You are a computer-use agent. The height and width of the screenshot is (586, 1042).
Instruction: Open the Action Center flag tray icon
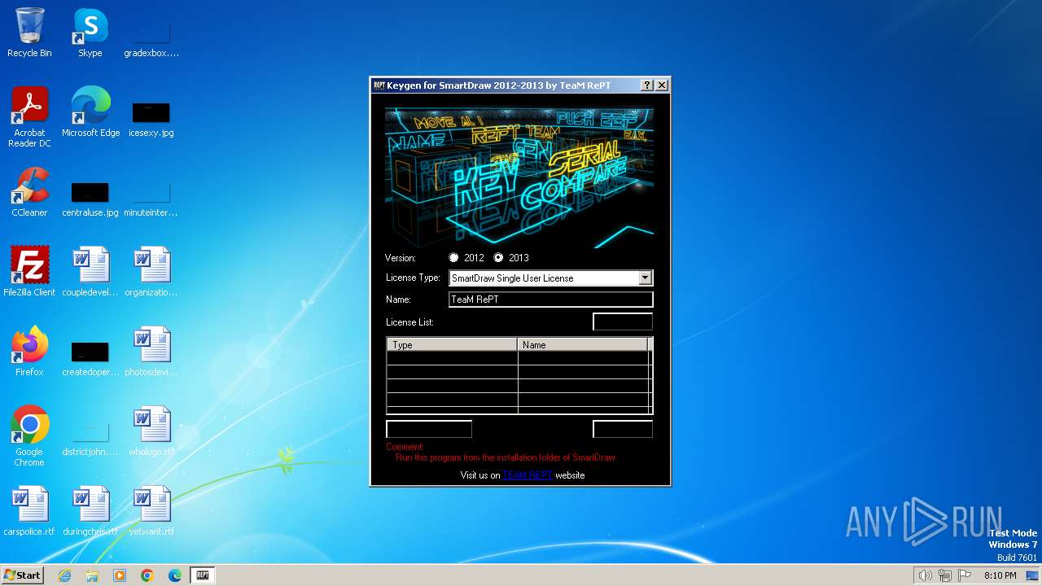tap(965, 575)
